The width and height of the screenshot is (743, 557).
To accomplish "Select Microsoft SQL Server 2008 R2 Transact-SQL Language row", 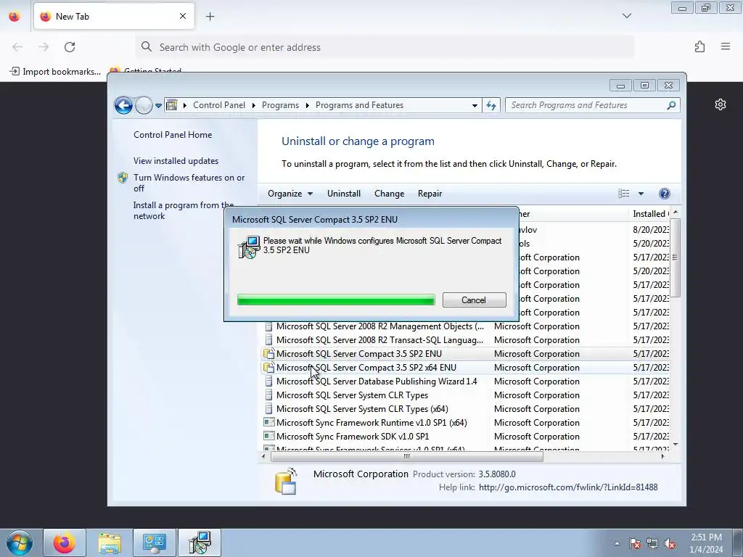I will coord(465,340).
